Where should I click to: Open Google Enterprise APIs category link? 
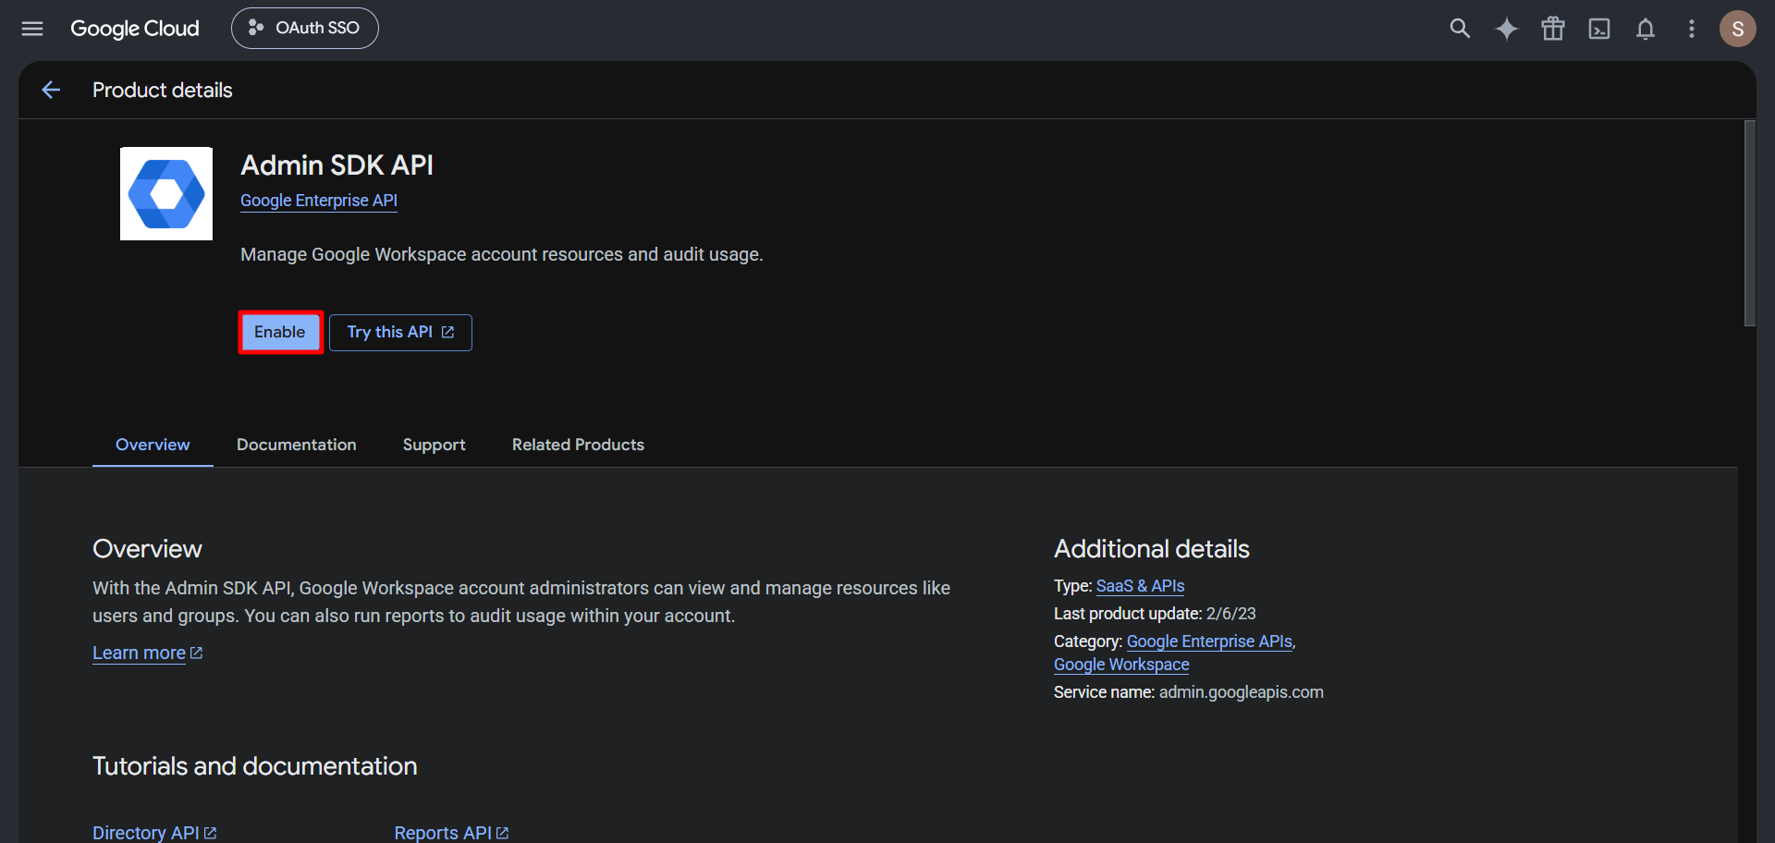coord(1209,641)
